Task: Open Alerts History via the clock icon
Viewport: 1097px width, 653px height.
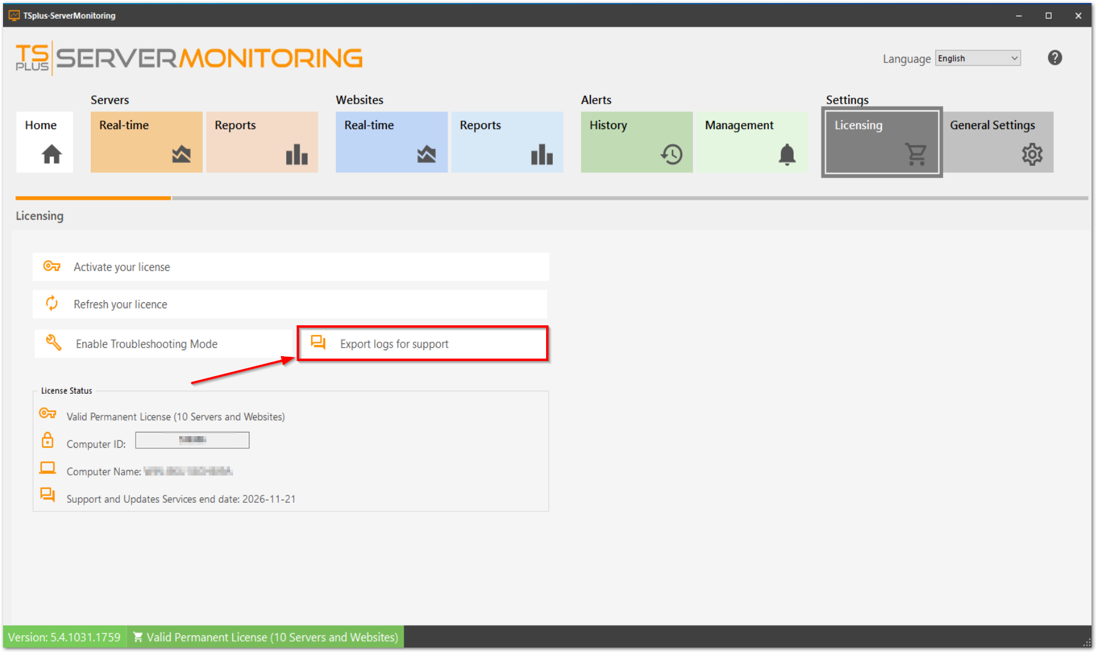Action: [670, 154]
